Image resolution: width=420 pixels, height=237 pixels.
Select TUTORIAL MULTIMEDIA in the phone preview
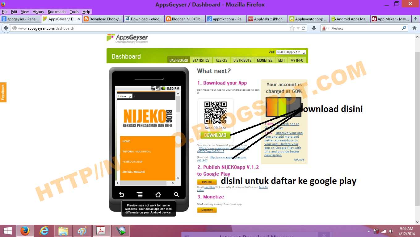coord(136,152)
